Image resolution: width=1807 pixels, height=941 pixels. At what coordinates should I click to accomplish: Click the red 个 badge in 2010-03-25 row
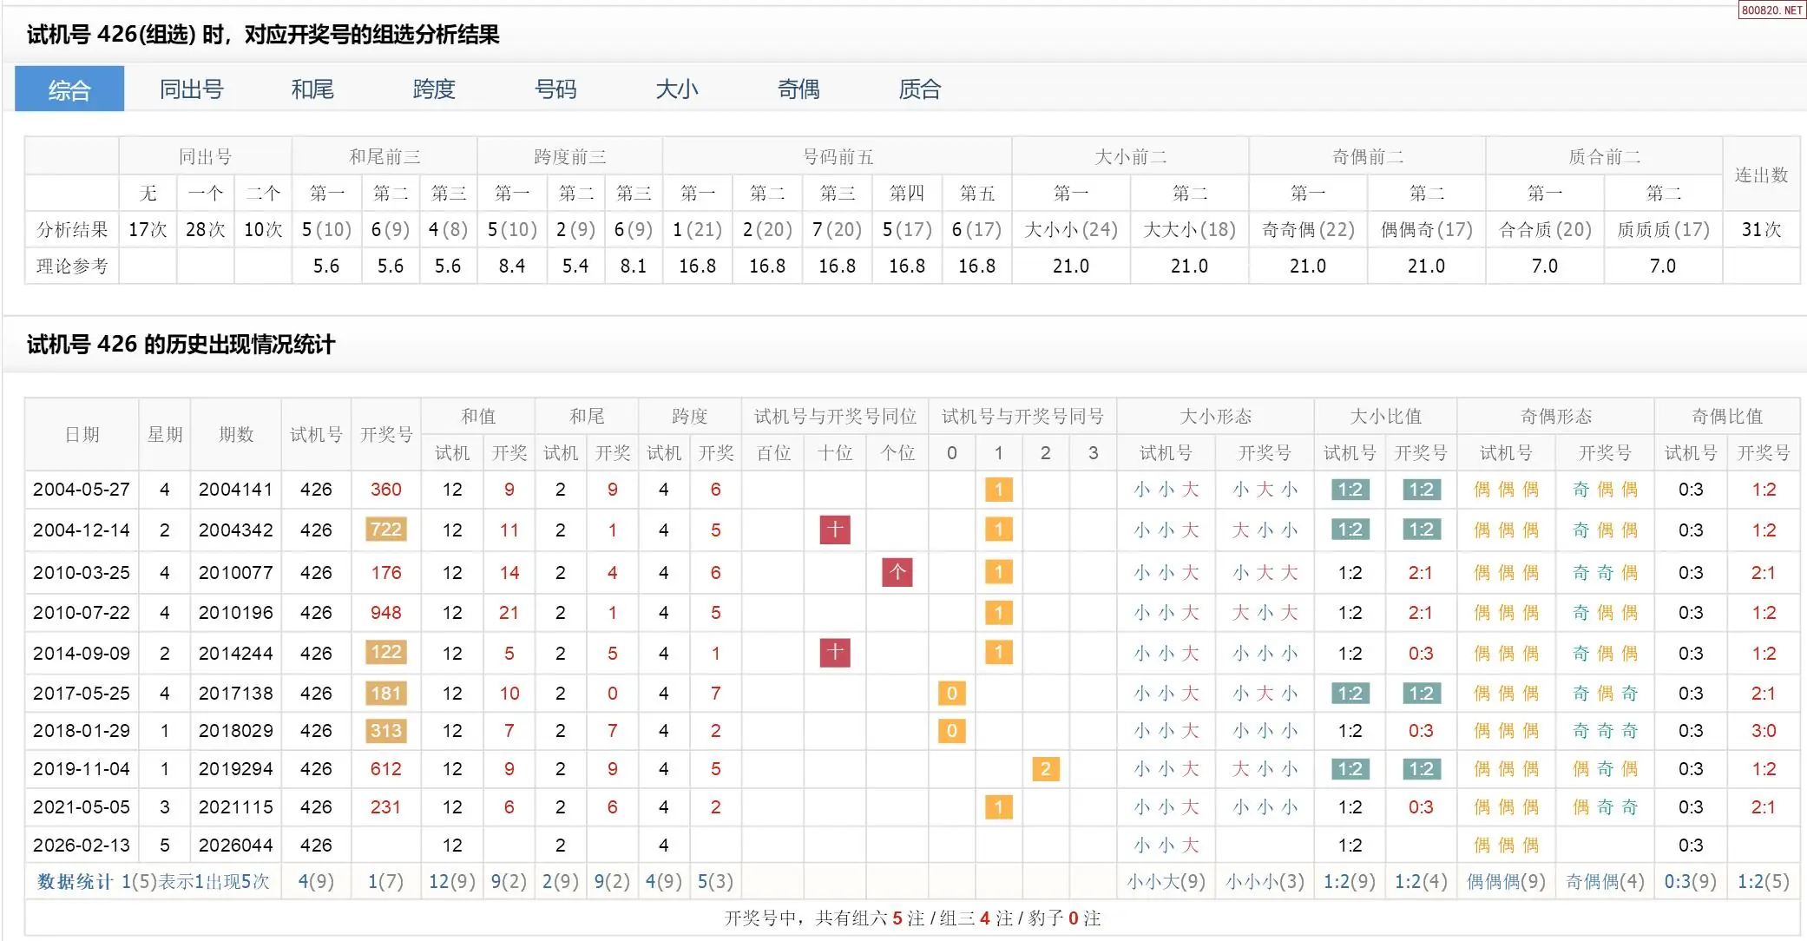click(x=897, y=572)
